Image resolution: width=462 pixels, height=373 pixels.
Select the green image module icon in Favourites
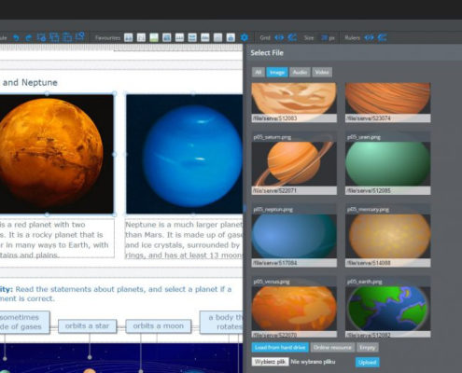(x=154, y=37)
